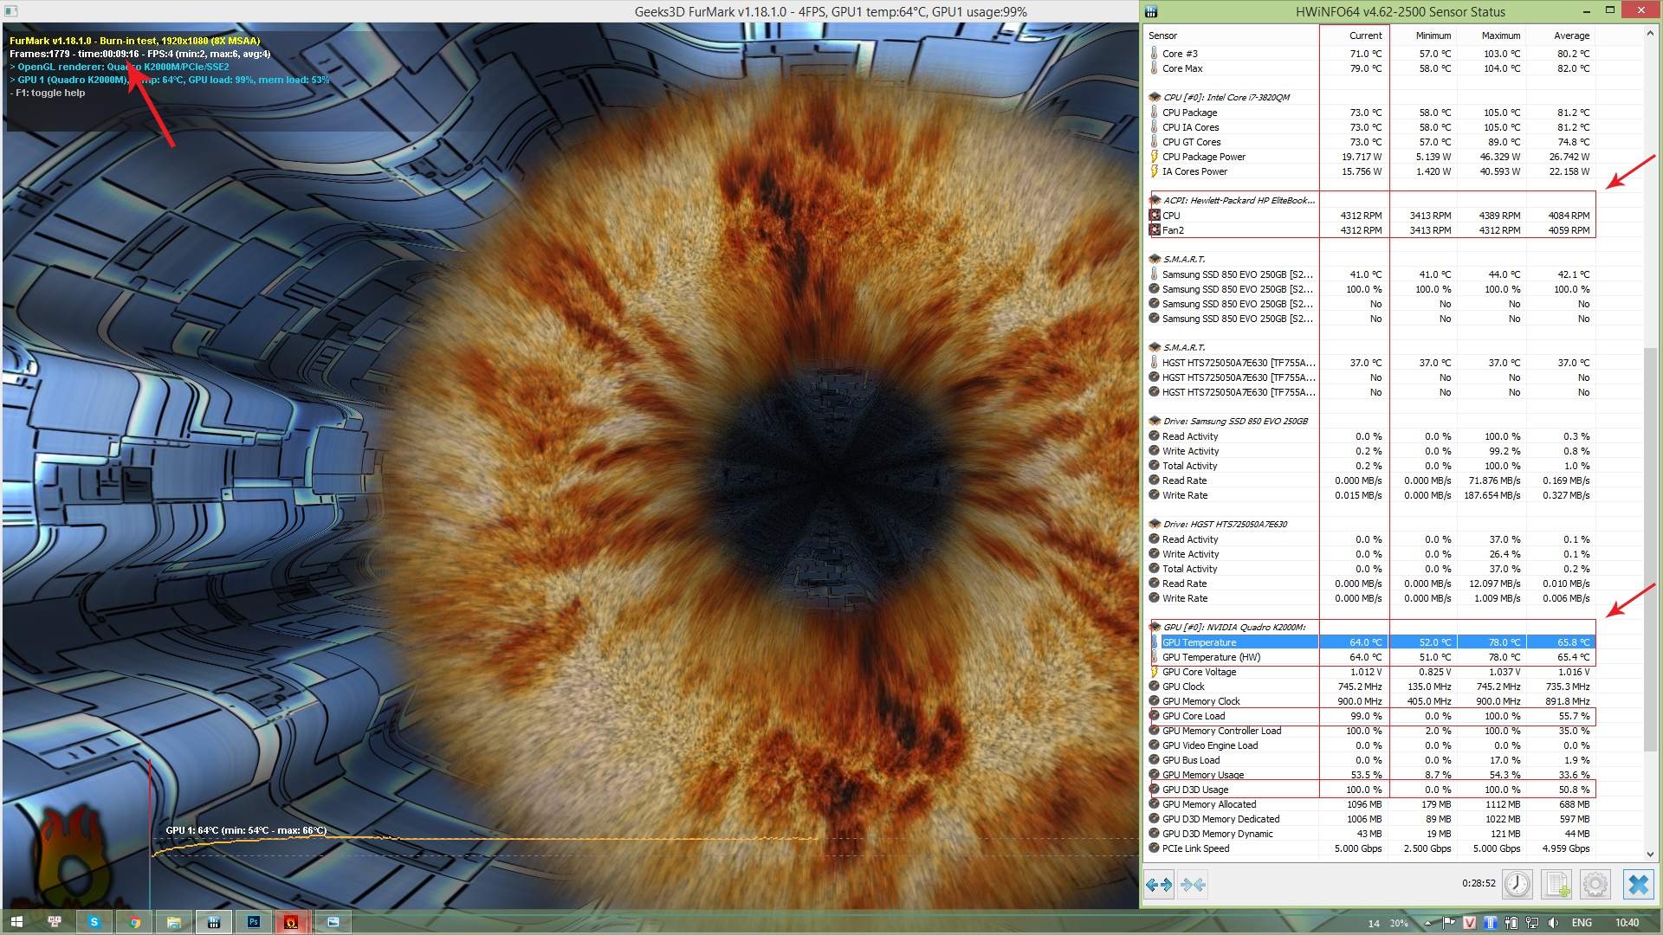Image resolution: width=1663 pixels, height=935 pixels.
Task: Select the GPU Core Load row
Action: click(1370, 716)
